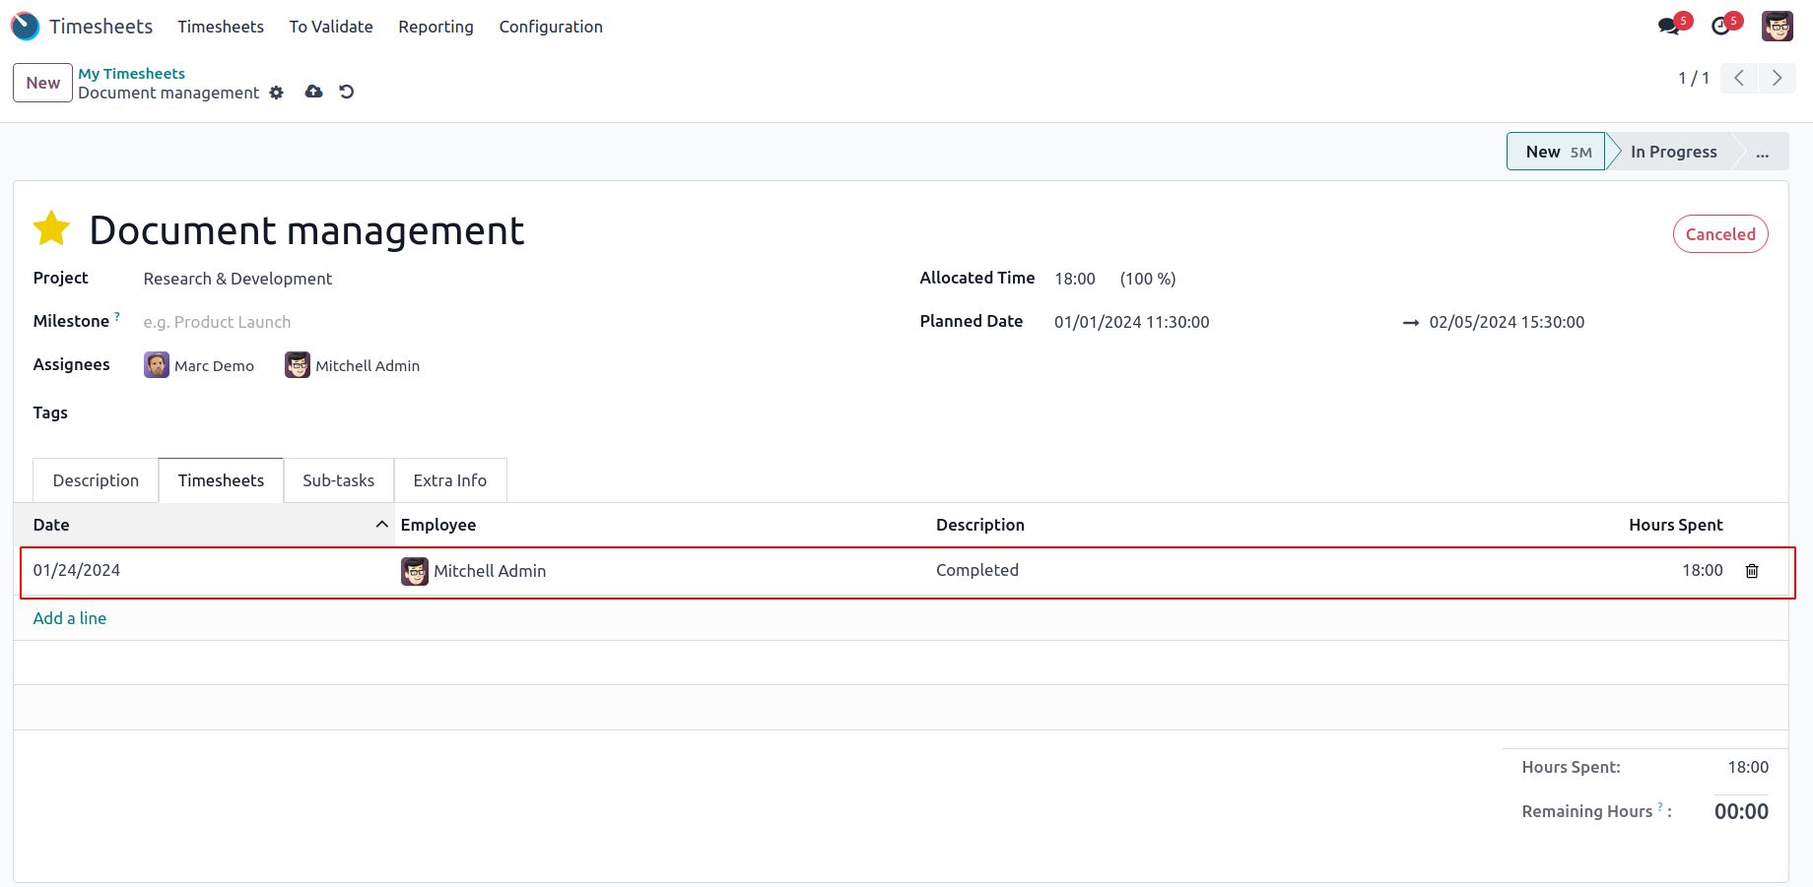Switch to the Sub-tasks tab
1813x887 pixels.
click(338, 480)
